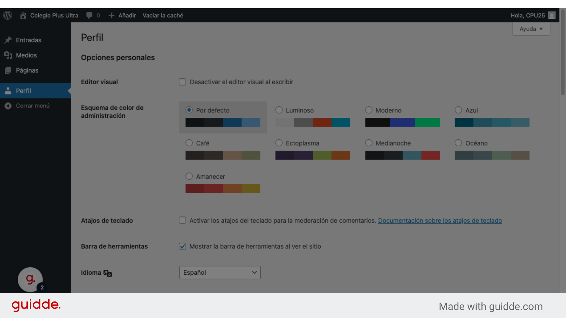Open the Hola, CPU25 account menu
Viewport: 566px width, 318px height.
tap(528, 15)
